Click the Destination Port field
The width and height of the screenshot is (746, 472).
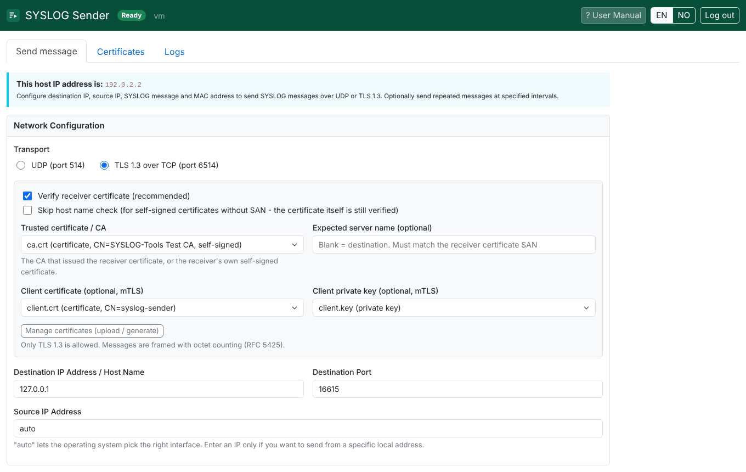(457, 389)
